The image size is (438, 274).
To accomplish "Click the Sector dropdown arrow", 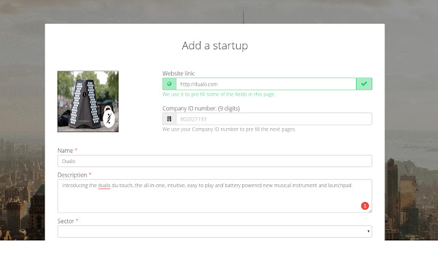I will [x=368, y=232].
